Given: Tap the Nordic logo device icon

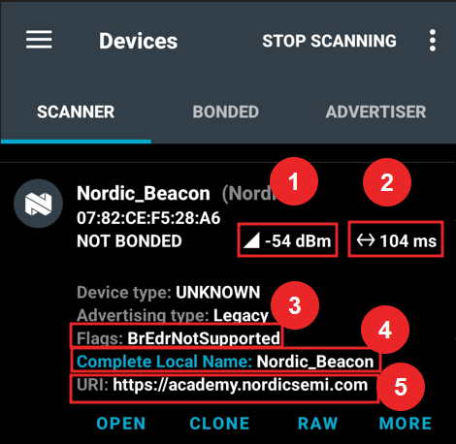Looking at the screenshot, I should pos(38,204).
